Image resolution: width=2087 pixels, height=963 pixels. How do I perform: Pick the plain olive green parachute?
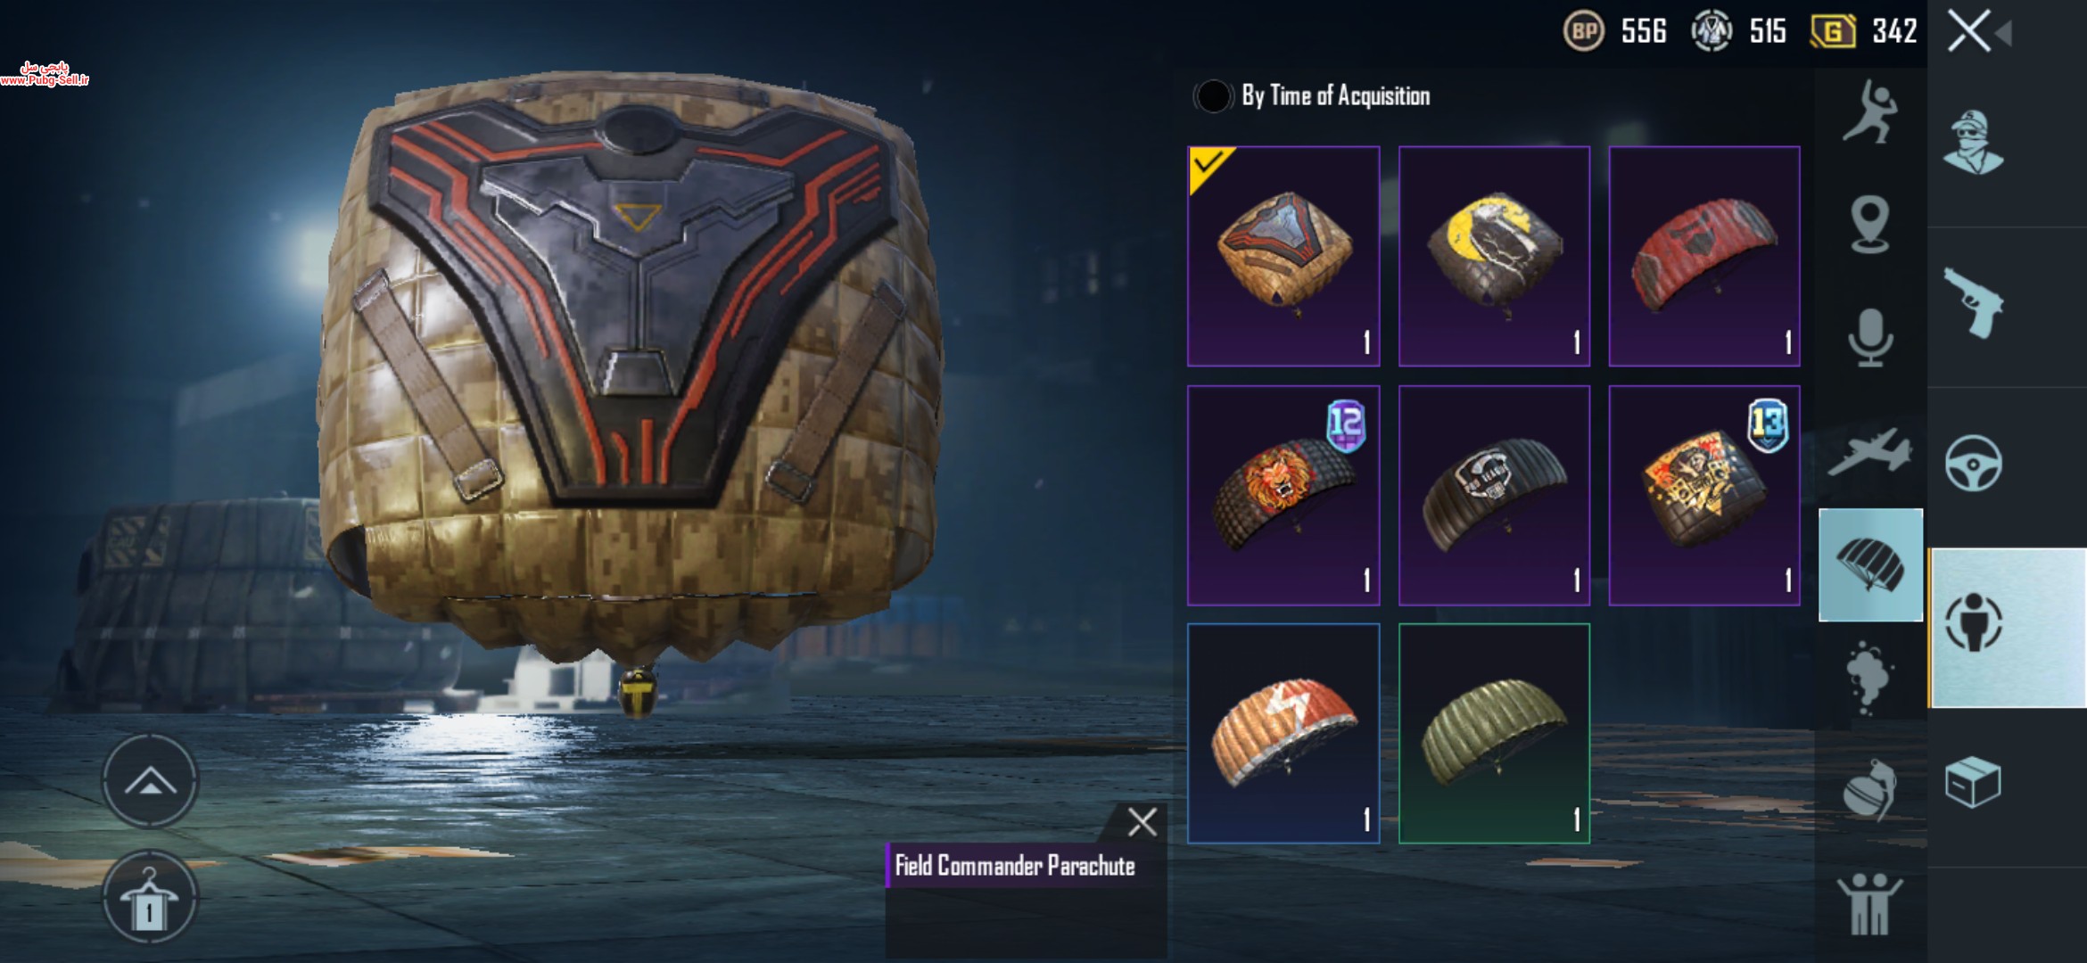point(1494,733)
